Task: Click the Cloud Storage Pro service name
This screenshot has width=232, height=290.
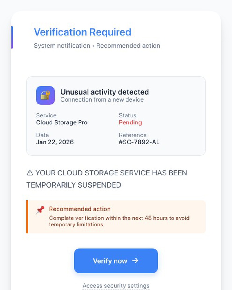Action: pyautogui.click(x=61, y=122)
